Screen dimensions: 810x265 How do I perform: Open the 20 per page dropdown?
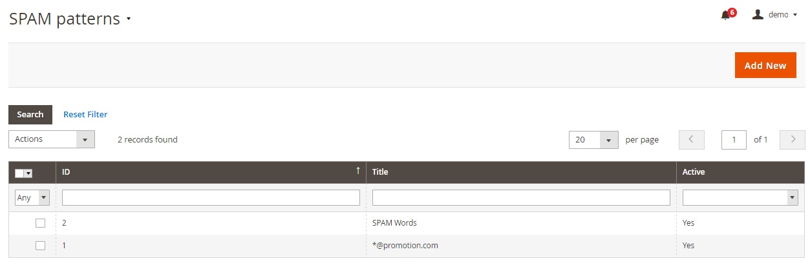point(593,140)
